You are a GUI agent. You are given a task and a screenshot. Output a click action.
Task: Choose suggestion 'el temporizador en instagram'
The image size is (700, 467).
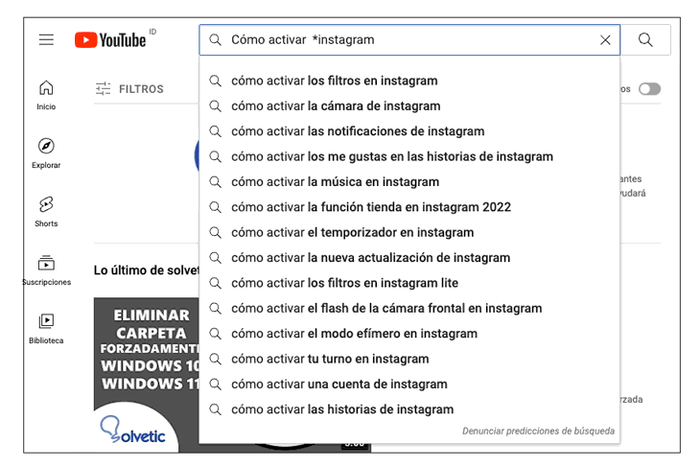coord(352,233)
